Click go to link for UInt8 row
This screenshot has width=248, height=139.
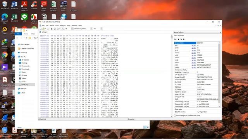[194, 48]
